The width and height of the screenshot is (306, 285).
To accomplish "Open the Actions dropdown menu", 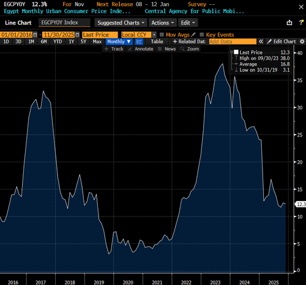I will click(x=163, y=23).
